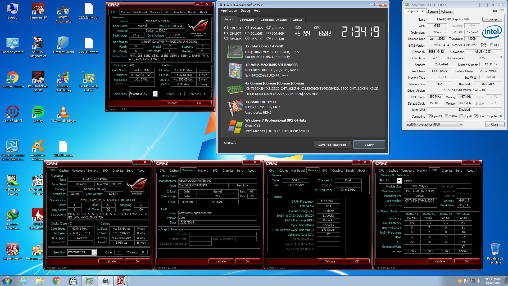Click OK in CPU-Z Mainboard window

(247, 261)
